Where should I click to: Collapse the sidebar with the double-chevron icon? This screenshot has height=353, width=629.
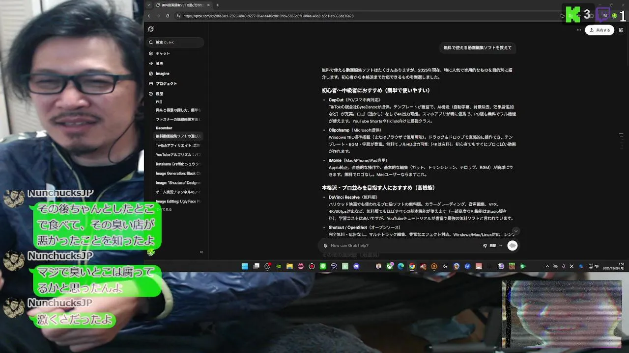[201, 252]
